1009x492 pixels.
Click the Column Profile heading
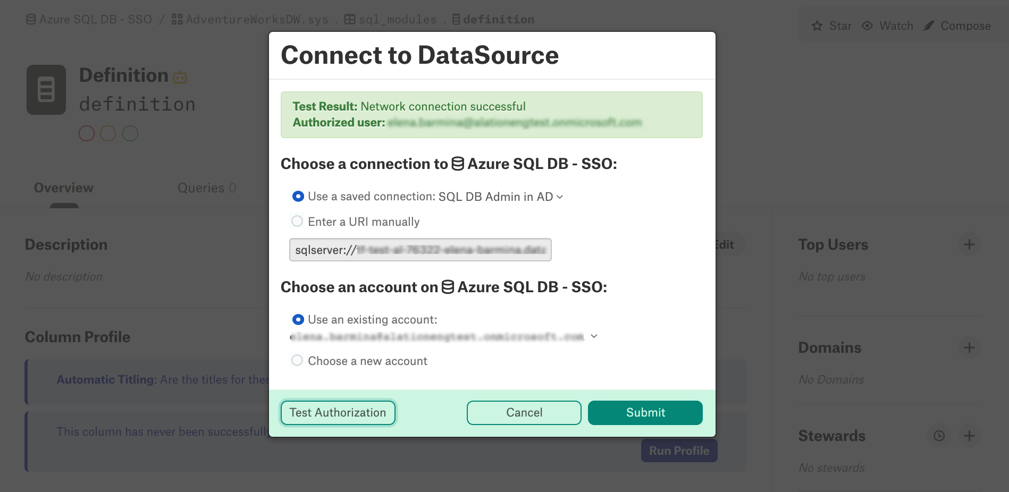pos(78,337)
